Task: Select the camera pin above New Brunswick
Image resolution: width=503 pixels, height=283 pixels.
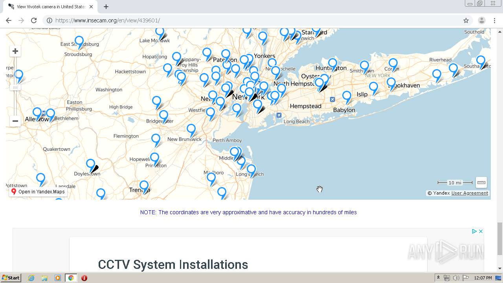Action: [x=191, y=130]
